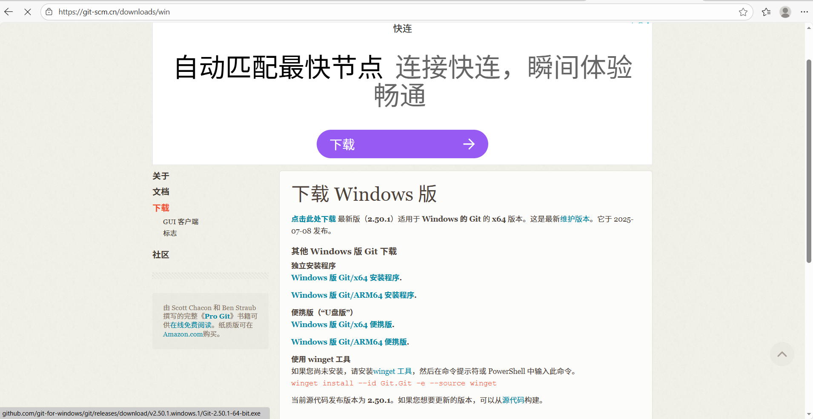Click the arrow on the purple 下载 banner
813x419 pixels.
[x=469, y=144]
